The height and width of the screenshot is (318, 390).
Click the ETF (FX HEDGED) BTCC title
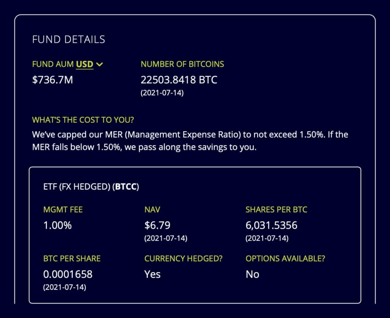tap(91, 186)
